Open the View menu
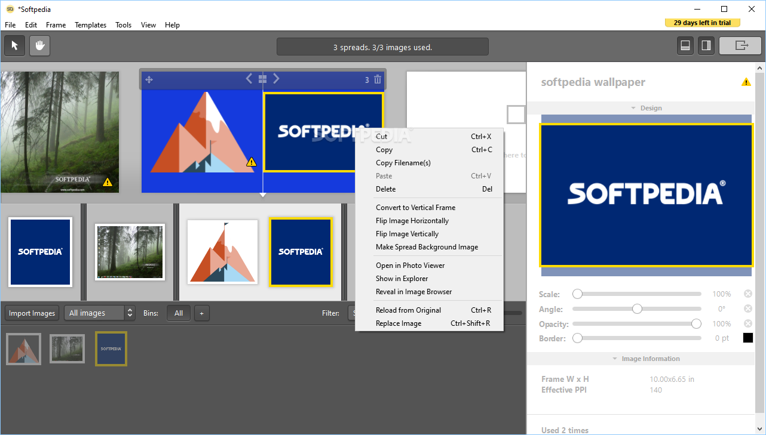The width and height of the screenshot is (766, 435). click(148, 25)
